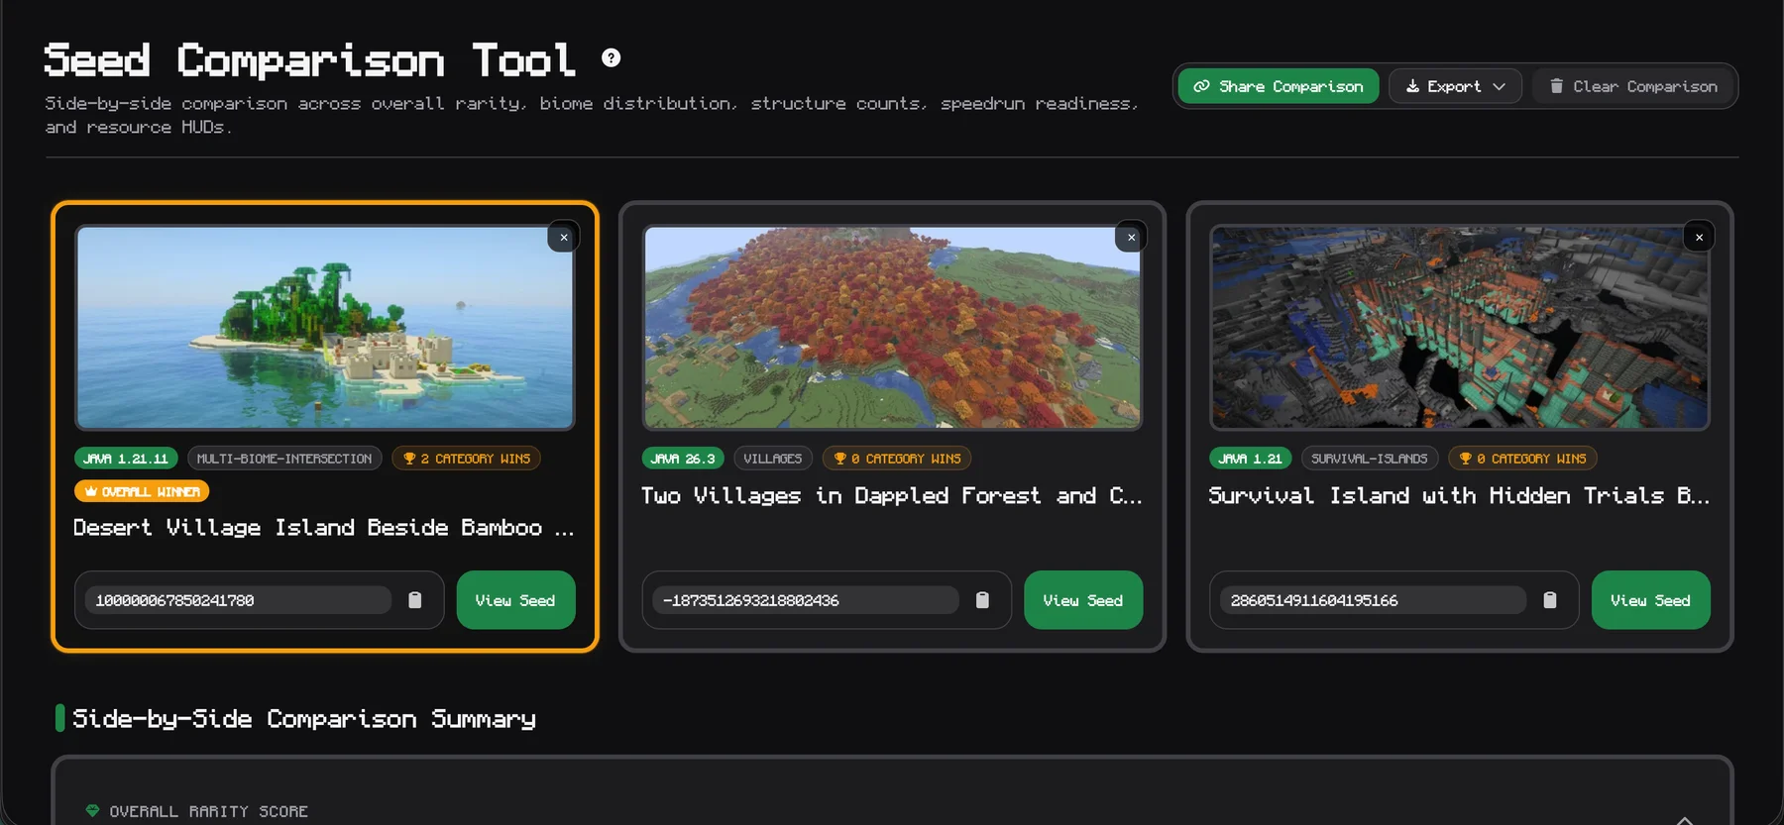Viewport: 1784px width, 825px height.
Task: Select seed field 100000067850241780
Action: click(238, 600)
